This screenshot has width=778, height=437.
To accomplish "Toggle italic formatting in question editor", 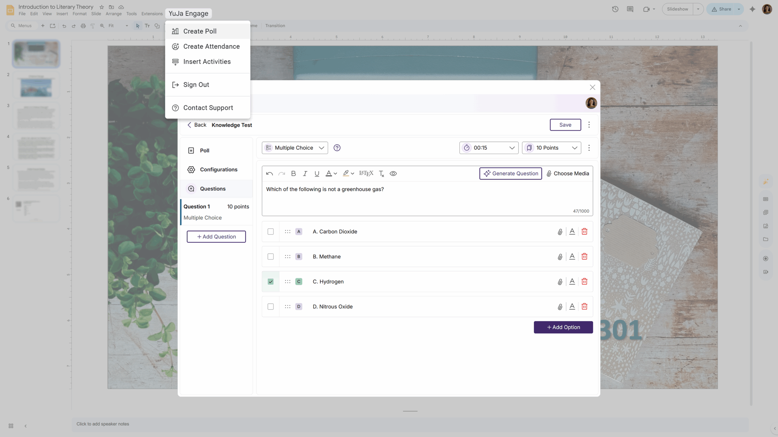I will 305,174.
